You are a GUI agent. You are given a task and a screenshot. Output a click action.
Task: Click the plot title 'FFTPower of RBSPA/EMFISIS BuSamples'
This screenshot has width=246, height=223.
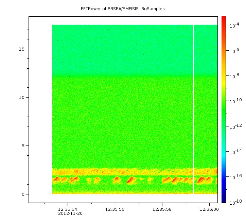click(x=123, y=9)
